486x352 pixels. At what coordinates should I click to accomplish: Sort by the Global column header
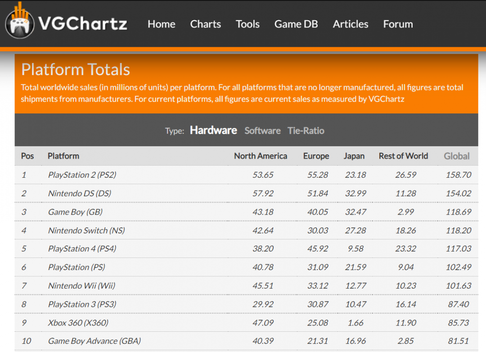(456, 156)
